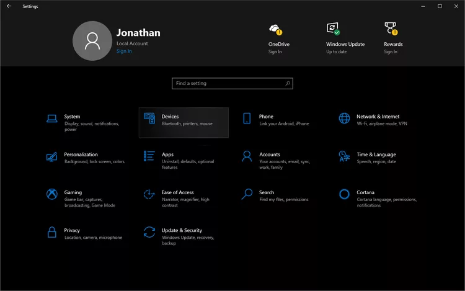Click the Rewards trophy icon
Screen dimensions: 465x291
click(391, 29)
